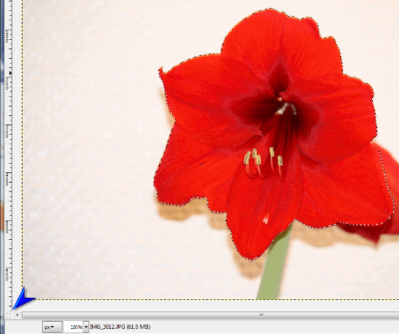This screenshot has height=334, width=399.
Task: Click the scroll-left arrow of horizontal scrollbar
Action: [x=17, y=315]
